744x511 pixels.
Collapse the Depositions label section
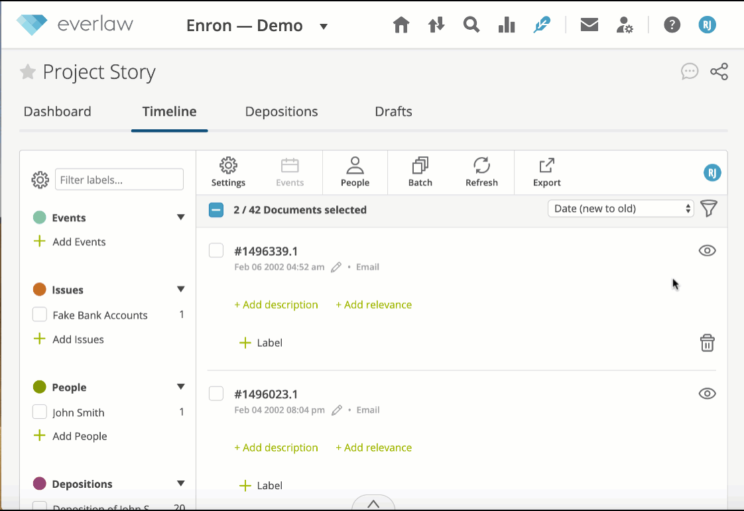181,483
